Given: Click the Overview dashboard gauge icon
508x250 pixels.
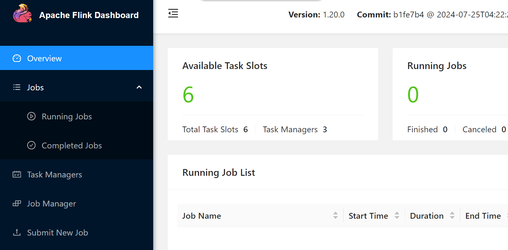Looking at the screenshot, I should click(17, 58).
